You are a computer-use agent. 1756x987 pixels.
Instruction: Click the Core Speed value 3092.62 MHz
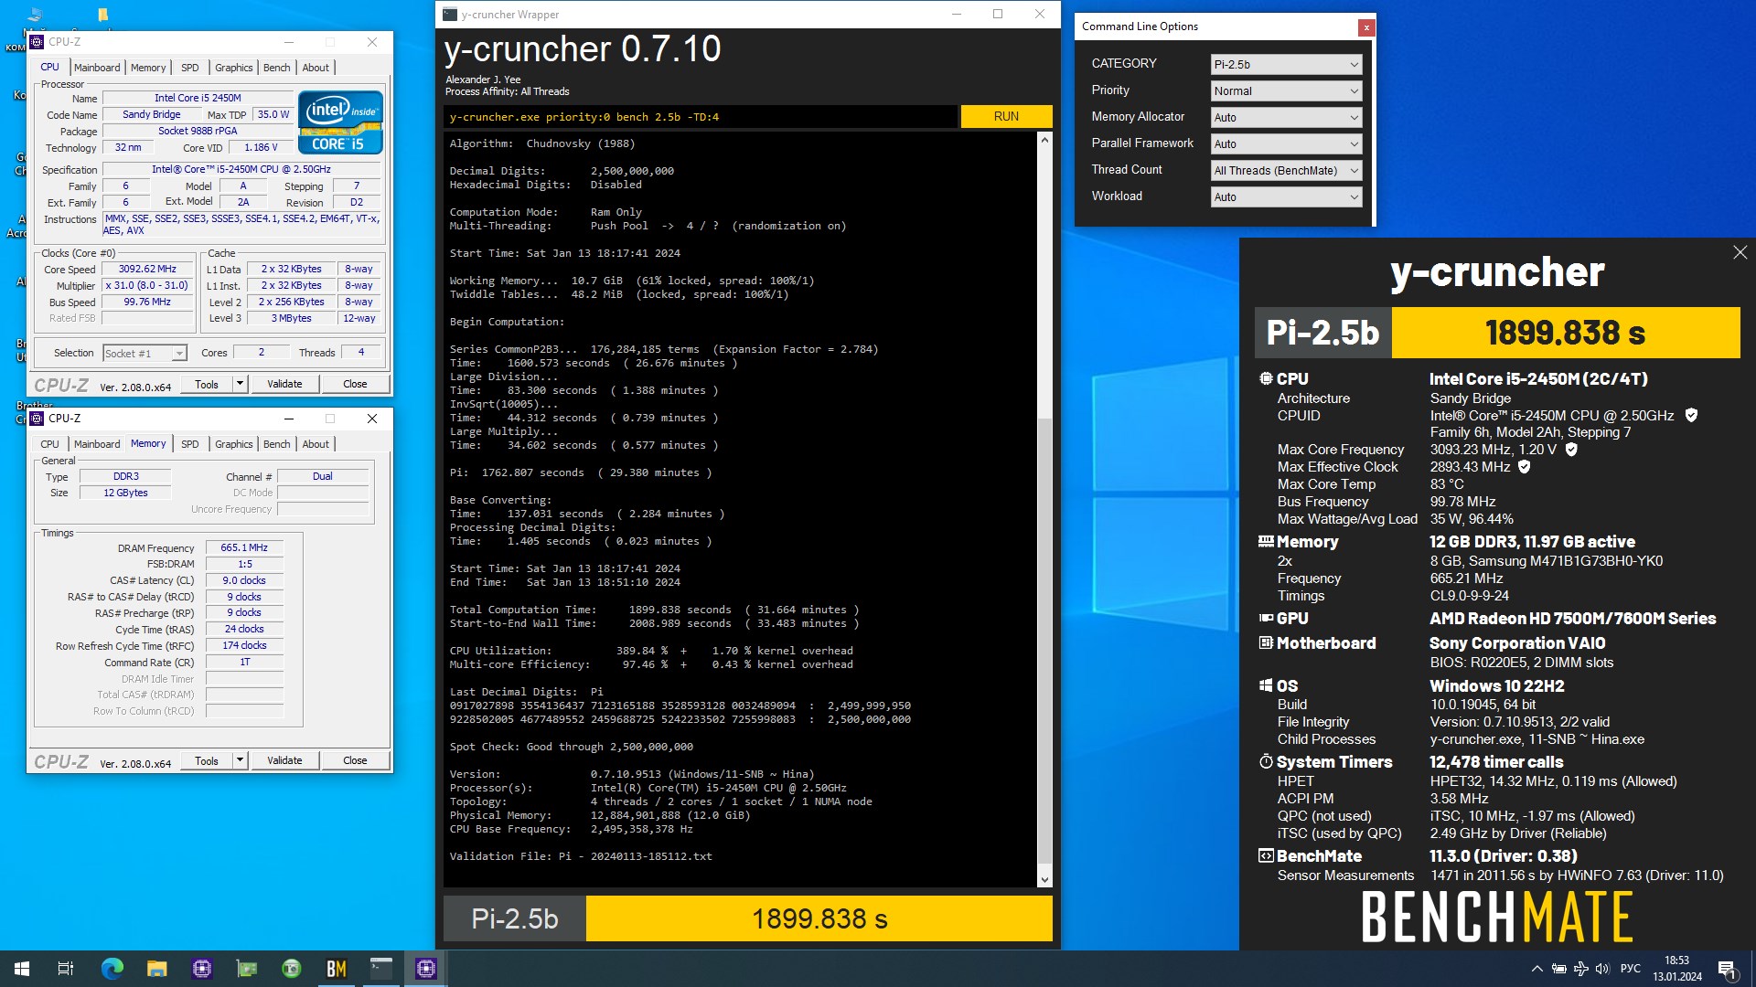click(x=147, y=270)
